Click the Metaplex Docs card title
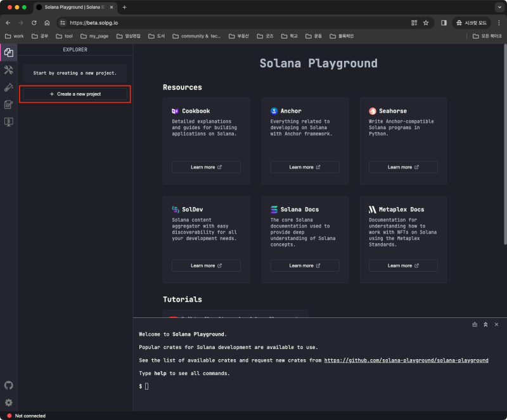The width and height of the screenshot is (507, 420). click(401, 210)
